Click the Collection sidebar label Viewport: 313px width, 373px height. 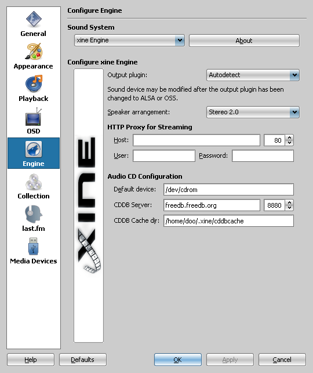pyautogui.click(x=34, y=196)
